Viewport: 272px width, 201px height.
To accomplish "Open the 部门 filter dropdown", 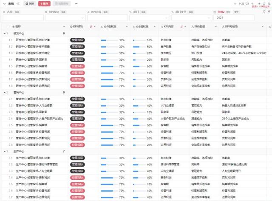I will [x=150, y=18].
